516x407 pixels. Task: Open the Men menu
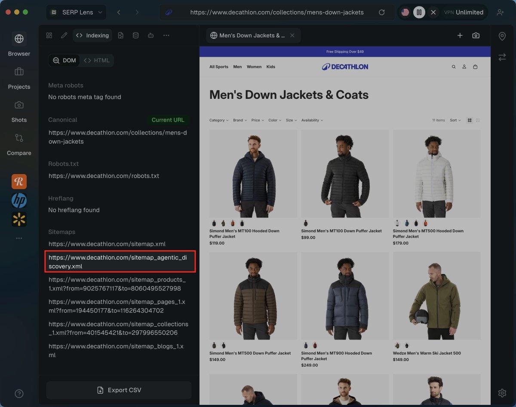237,67
